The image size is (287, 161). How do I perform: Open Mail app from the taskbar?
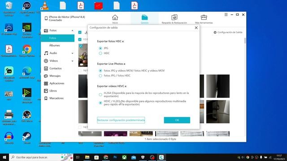[x=134, y=157]
